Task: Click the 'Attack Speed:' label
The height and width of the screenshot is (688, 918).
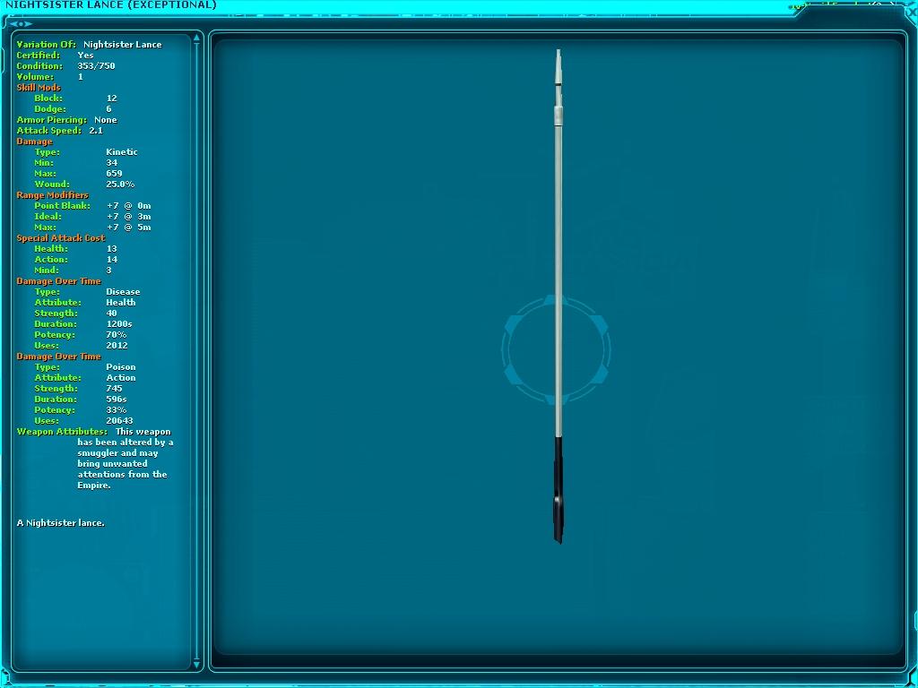Action: tap(49, 131)
